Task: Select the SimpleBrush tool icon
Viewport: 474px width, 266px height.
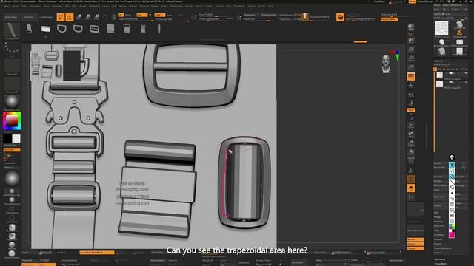Action: coord(459,33)
